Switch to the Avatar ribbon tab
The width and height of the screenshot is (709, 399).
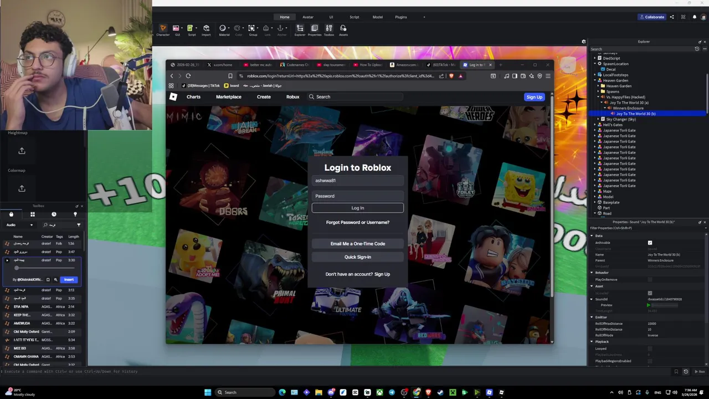(308, 17)
